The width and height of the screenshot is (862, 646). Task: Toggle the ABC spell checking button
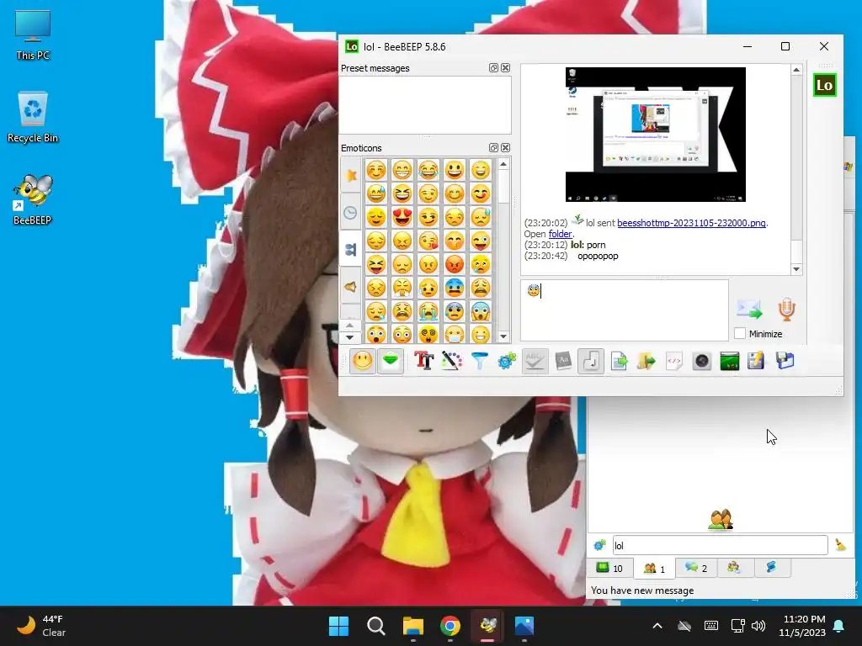[x=535, y=361]
